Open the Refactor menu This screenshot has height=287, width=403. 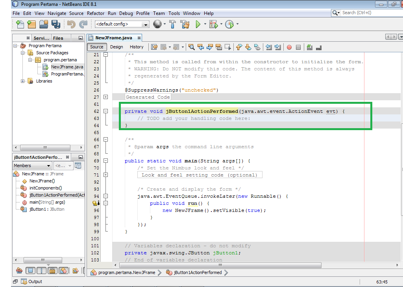tap(96, 13)
